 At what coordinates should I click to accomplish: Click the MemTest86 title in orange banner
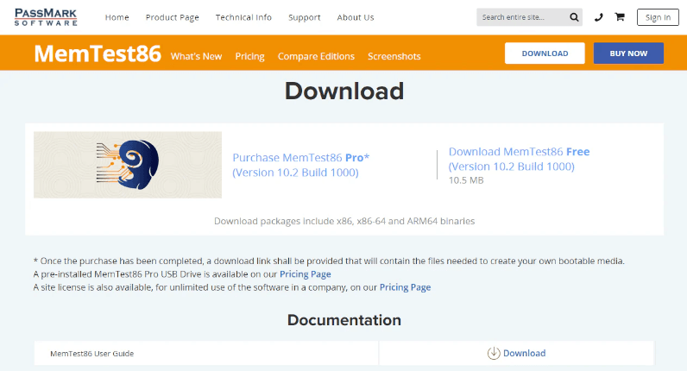(x=98, y=53)
